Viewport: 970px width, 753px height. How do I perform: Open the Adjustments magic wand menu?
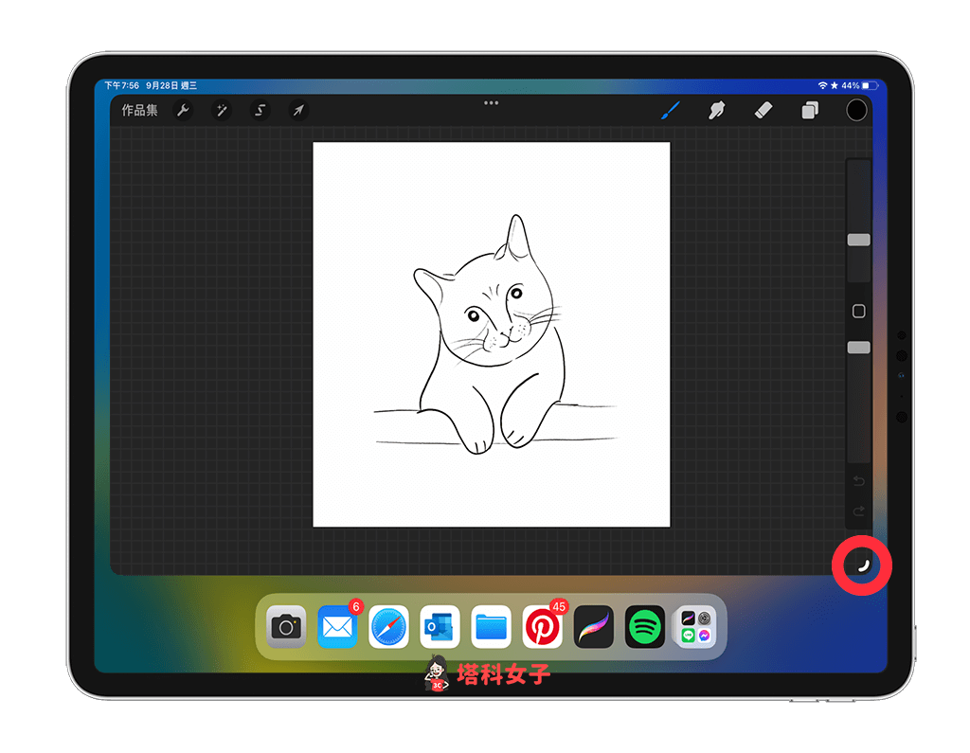[222, 111]
